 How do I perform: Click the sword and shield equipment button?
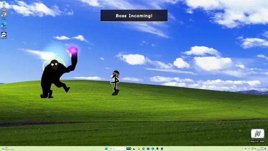[x=258, y=133]
